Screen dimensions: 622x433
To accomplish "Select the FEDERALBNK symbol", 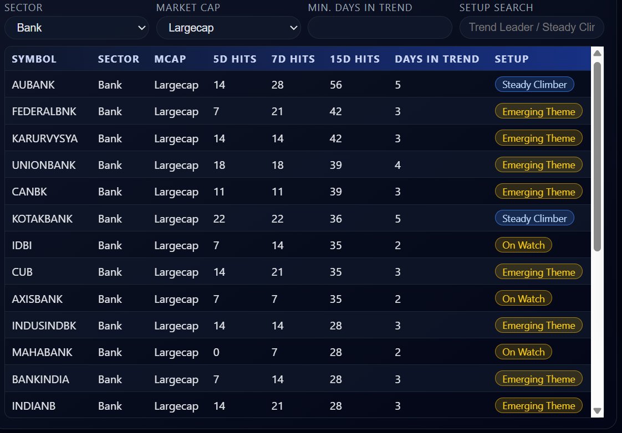I will coord(44,111).
